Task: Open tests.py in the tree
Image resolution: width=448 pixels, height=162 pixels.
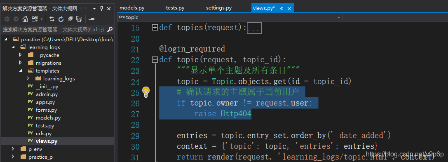Action: point(45,125)
